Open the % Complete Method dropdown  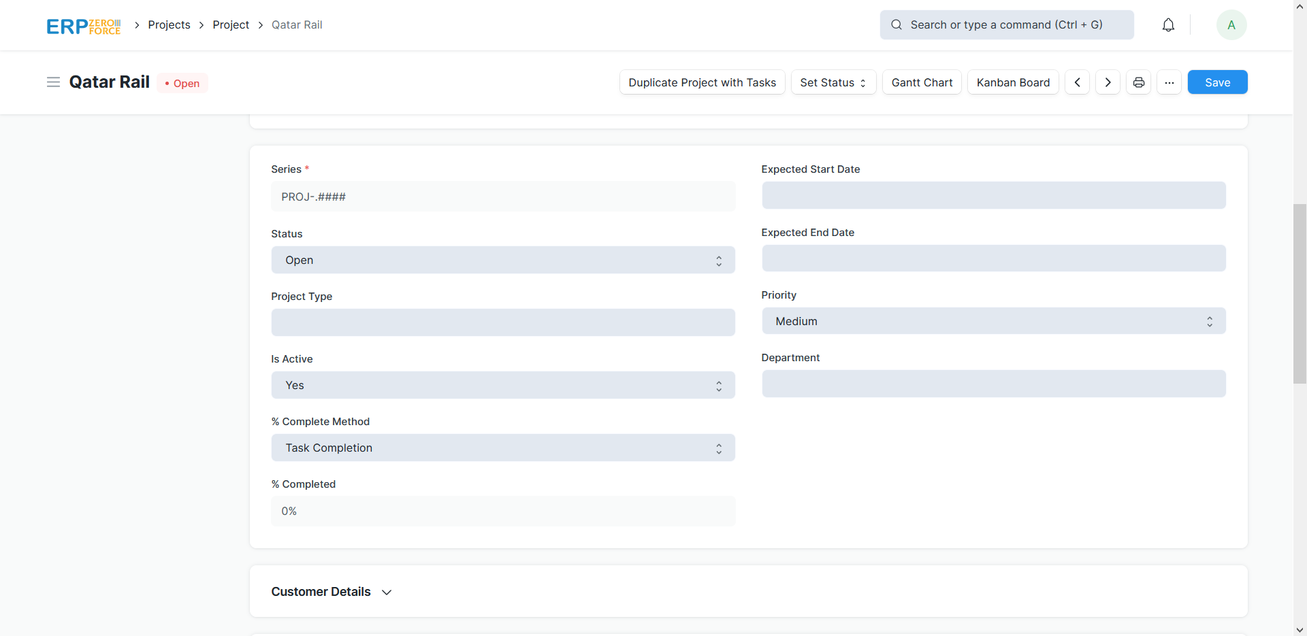503,448
